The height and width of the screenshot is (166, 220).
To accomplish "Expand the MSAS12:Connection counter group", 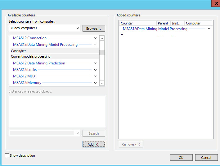I will [95, 38].
